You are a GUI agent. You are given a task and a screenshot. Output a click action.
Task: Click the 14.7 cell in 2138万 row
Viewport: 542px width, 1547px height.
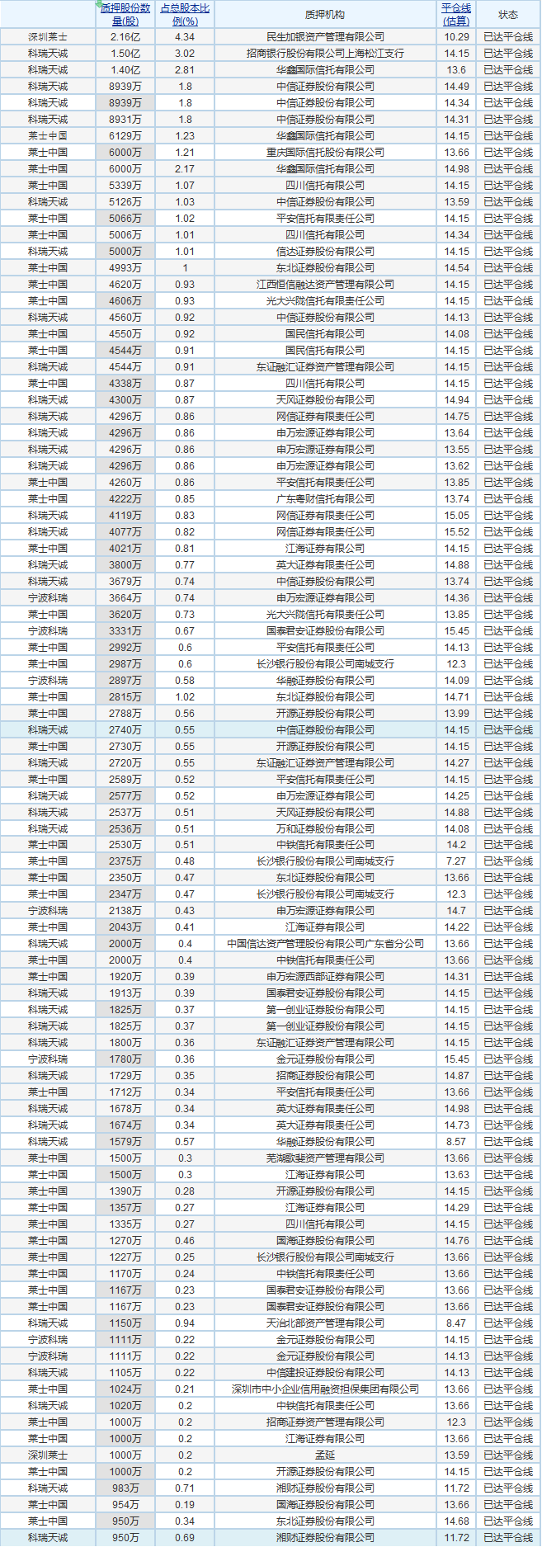(x=456, y=911)
